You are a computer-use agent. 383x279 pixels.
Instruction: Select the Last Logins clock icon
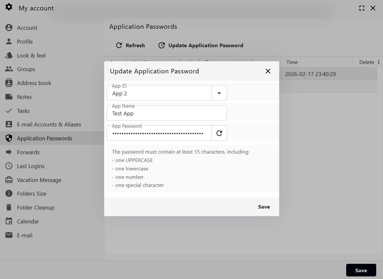coord(9,166)
